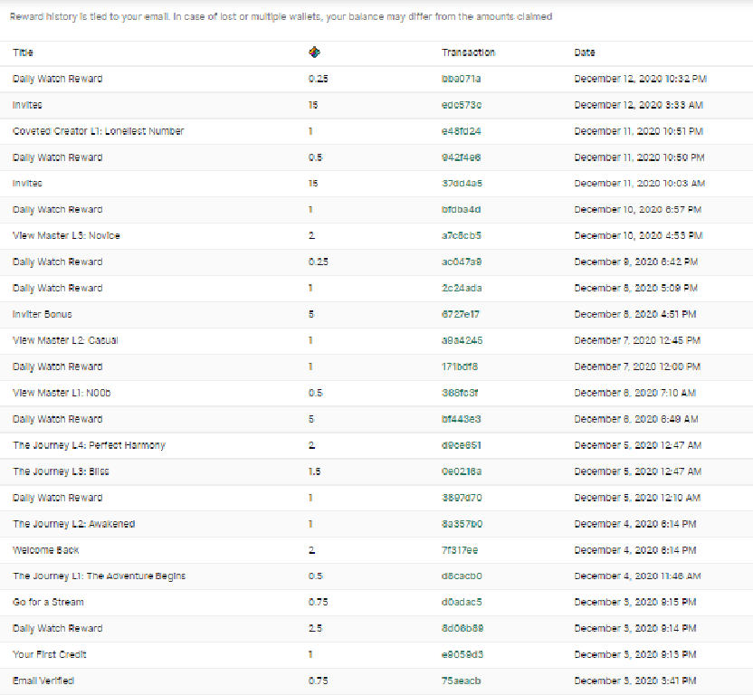This screenshot has height=695, width=753.
Task: Open transaction link 942f4e6
Action: (x=461, y=157)
